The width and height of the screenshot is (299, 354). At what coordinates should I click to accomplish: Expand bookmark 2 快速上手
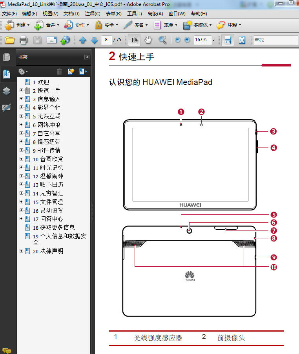(21, 90)
